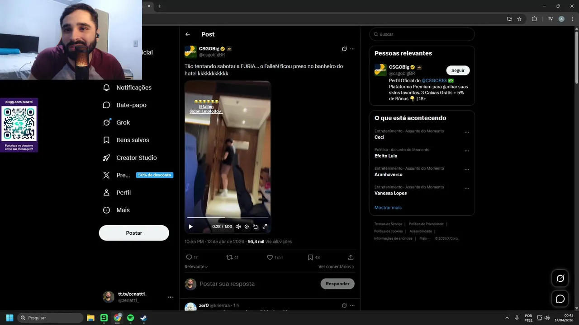Open Perfil in the sidebar
This screenshot has height=325, width=579.
click(x=117, y=192)
